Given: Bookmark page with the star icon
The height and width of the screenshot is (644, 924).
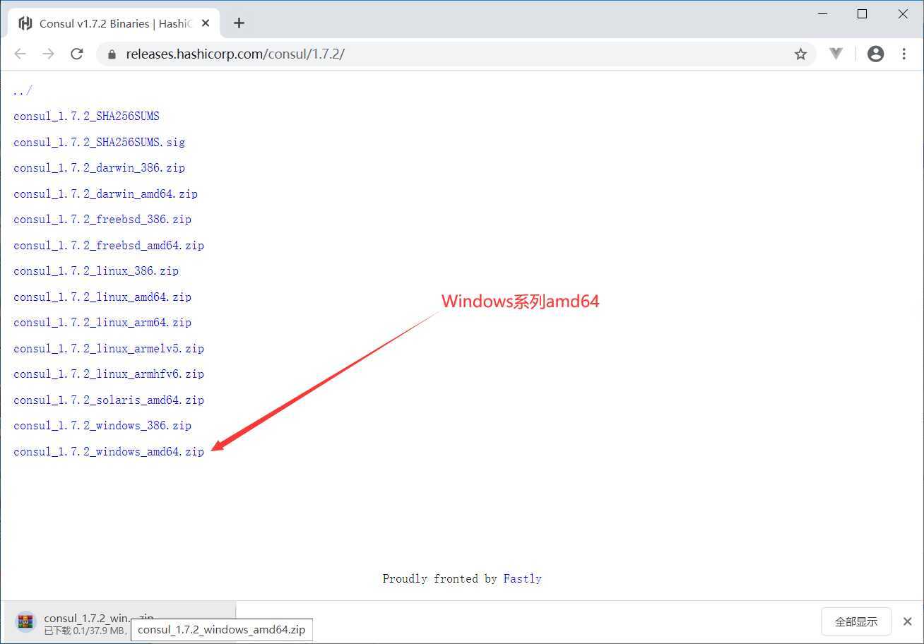Looking at the screenshot, I should click(x=800, y=54).
